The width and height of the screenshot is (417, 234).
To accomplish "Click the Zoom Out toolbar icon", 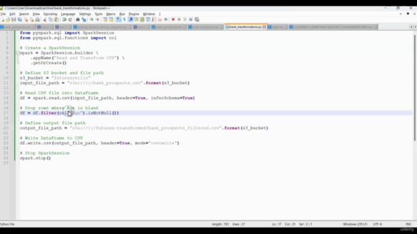I will pyautogui.click(x=98, y=19).
